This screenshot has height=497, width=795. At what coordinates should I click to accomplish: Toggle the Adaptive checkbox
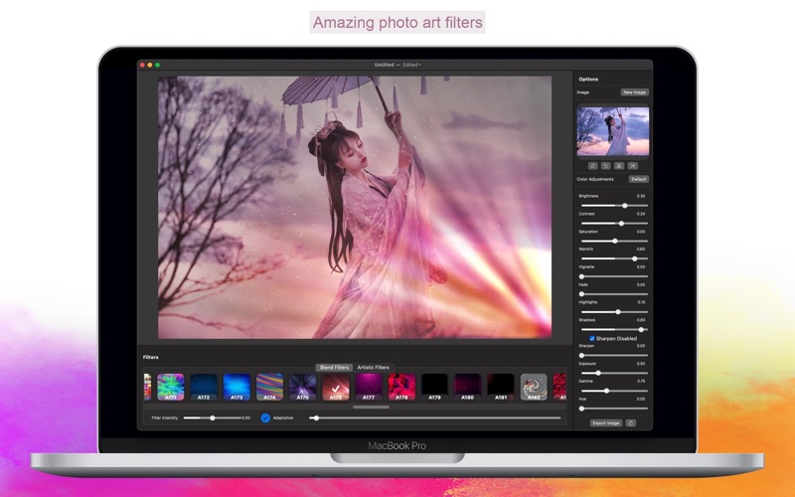[x=265, y=417]
